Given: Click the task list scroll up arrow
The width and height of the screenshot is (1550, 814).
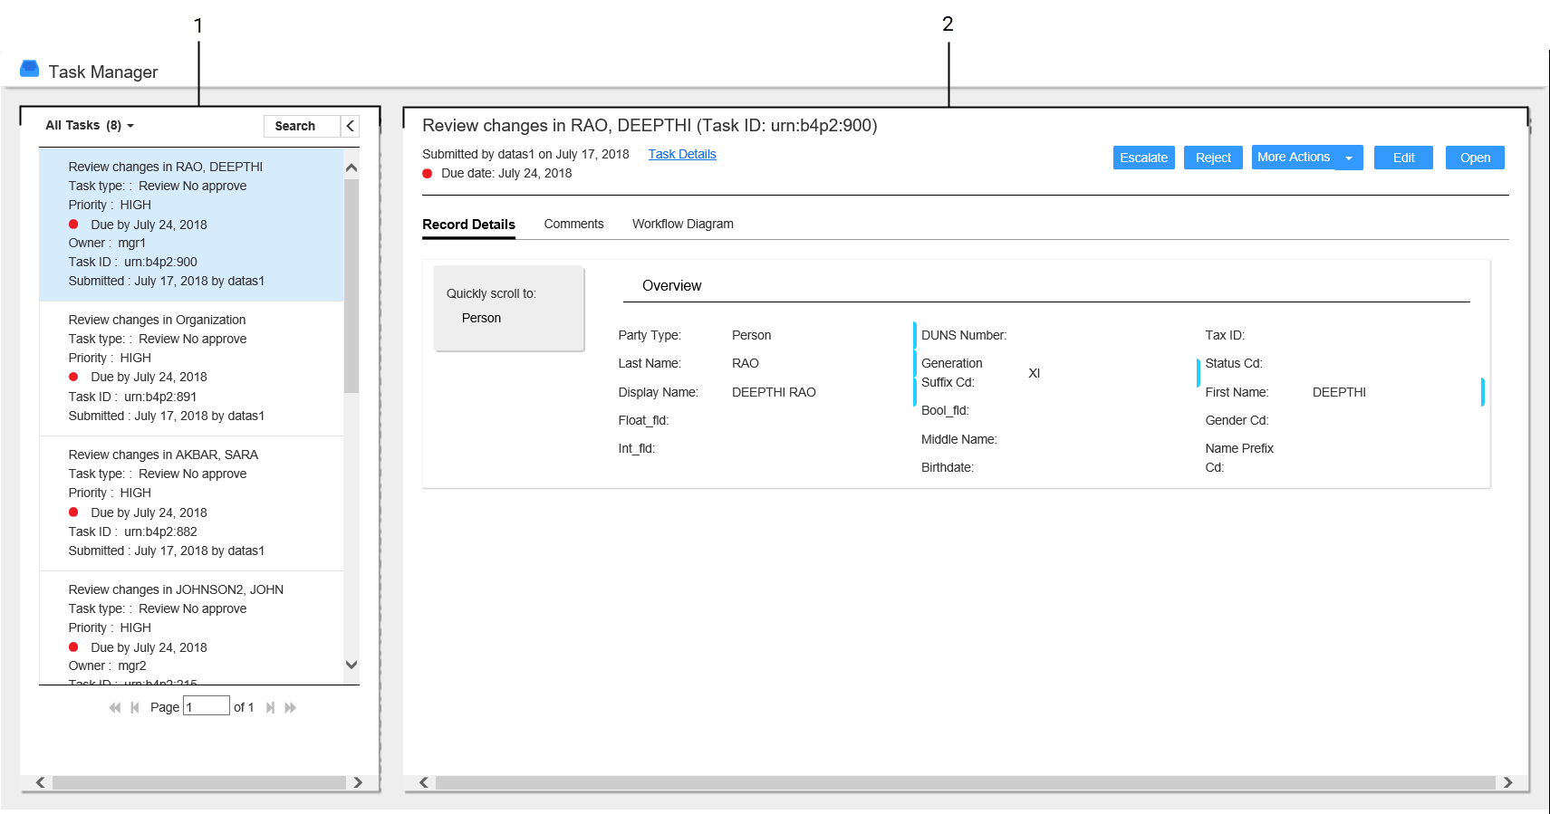Looking at the screenshot, I should (x=351, y=168).
